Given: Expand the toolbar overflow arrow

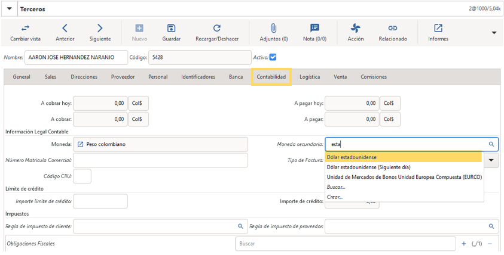Looking at the screenshot, I should (x=494, y=33).
